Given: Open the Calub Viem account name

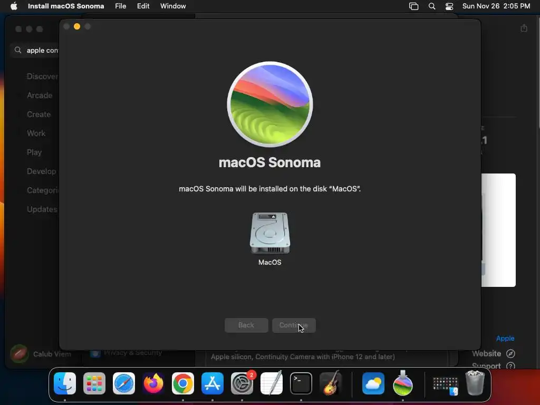Looking at the screenshot, I should coord(52,354).
